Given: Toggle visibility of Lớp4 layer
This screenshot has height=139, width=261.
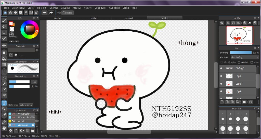Looking at the screenshot, I should (221, 91).
